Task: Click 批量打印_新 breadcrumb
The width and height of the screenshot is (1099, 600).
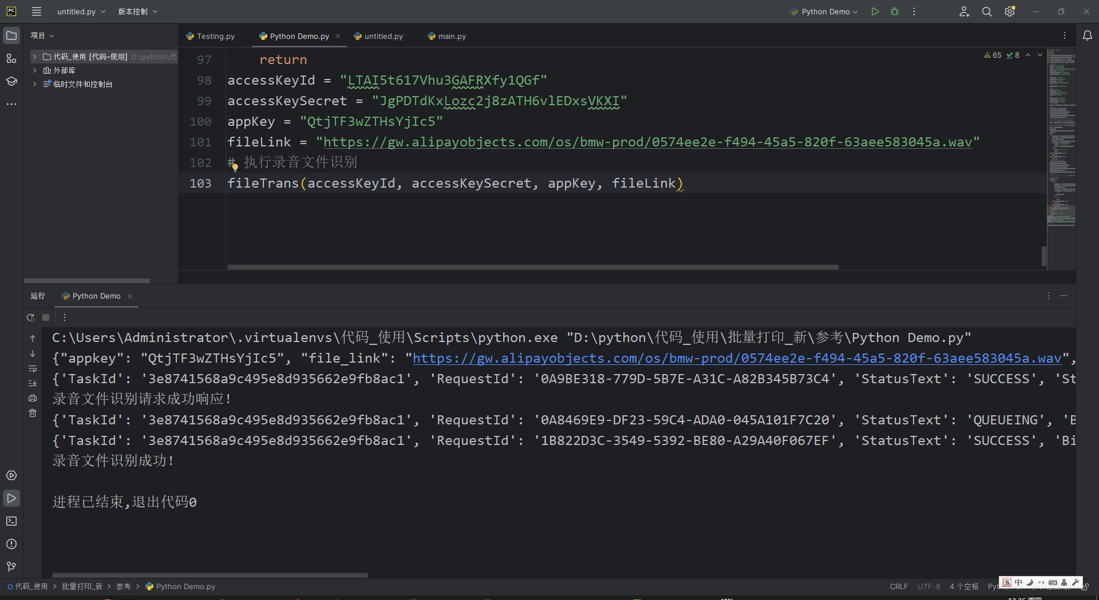Action: 82,586
